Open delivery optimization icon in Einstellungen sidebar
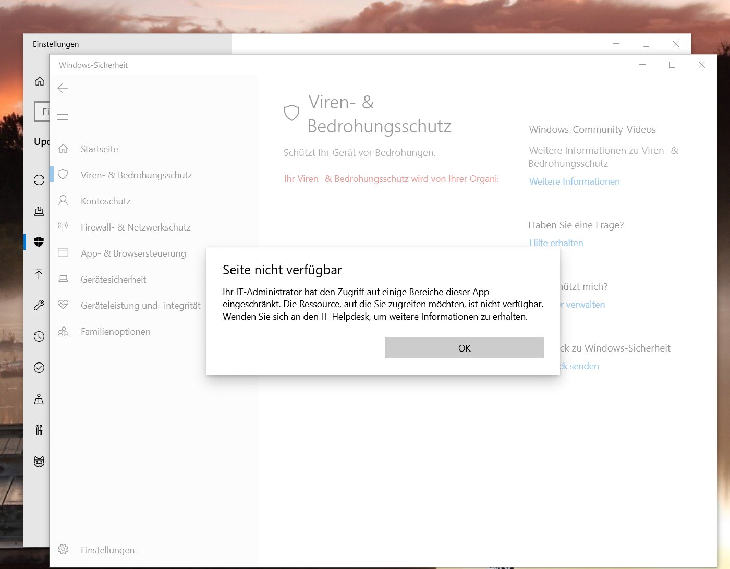Viewport: 730px width, 569px height. pyautogui.click(x=39, y=211)
